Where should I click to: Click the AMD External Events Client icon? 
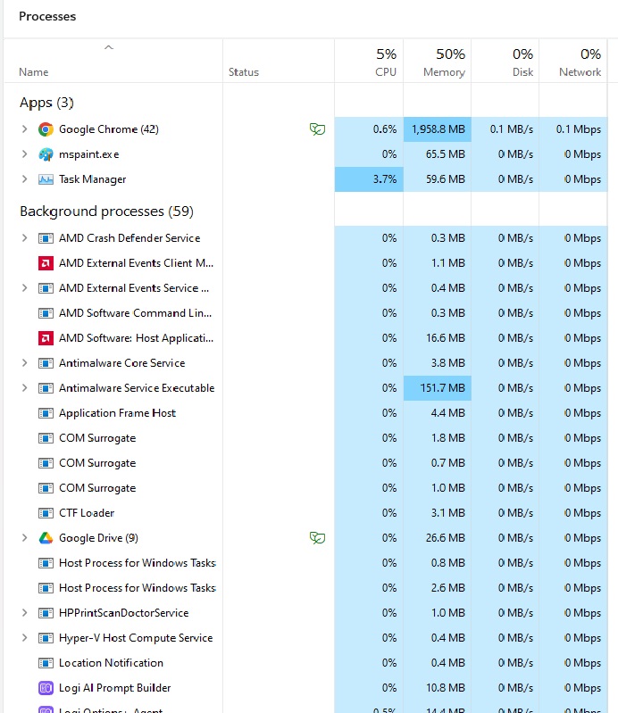46,263
